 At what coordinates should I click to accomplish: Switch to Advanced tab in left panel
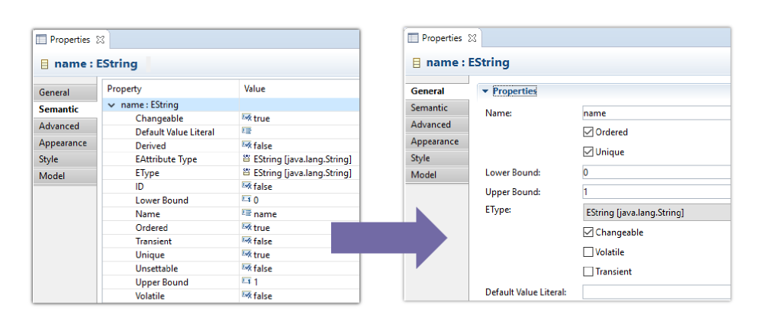[x=60, y=126]
